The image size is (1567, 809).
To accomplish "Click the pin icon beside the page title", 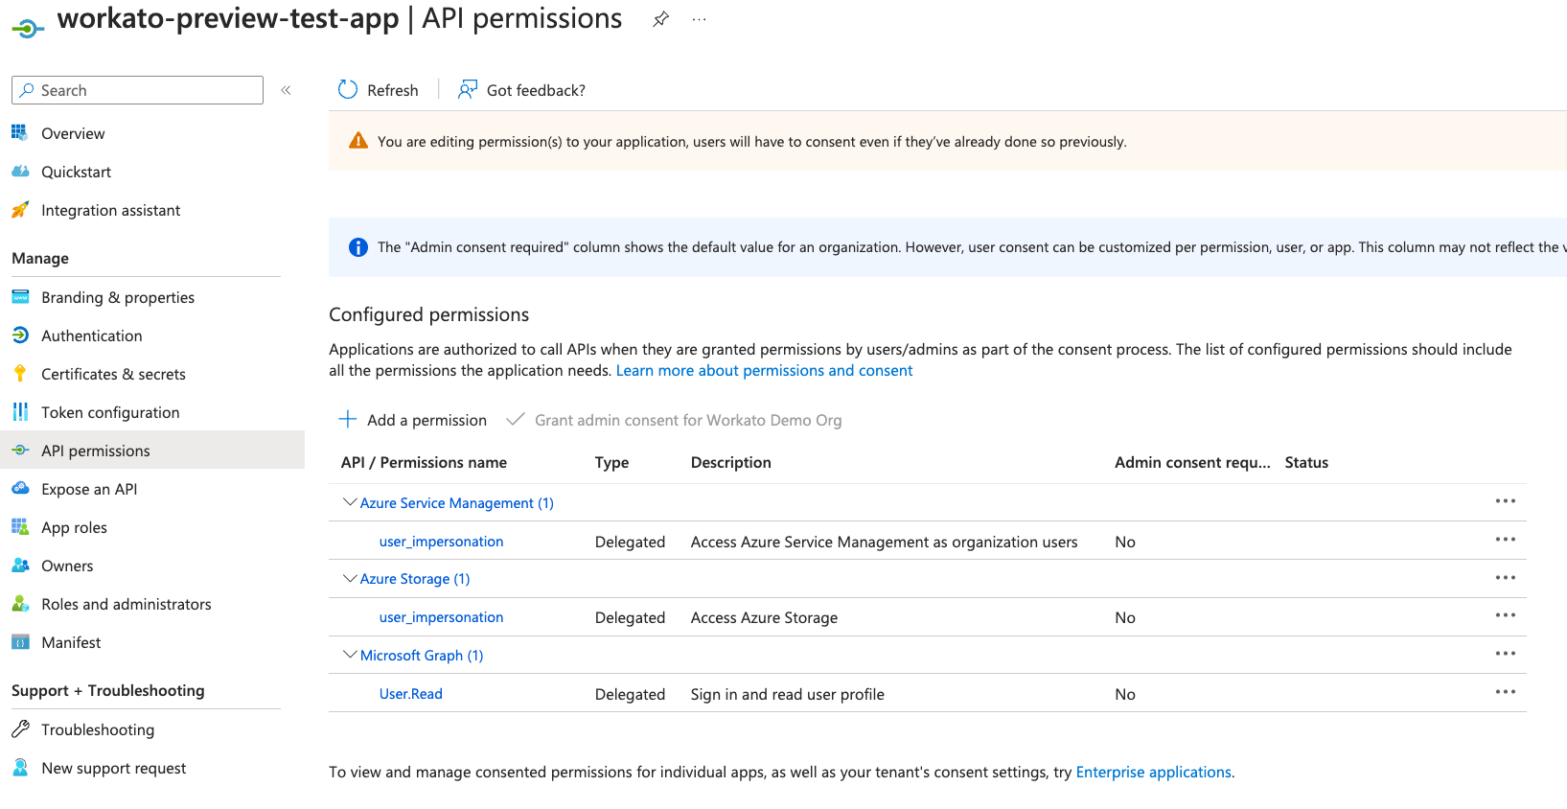I will 660,19.
